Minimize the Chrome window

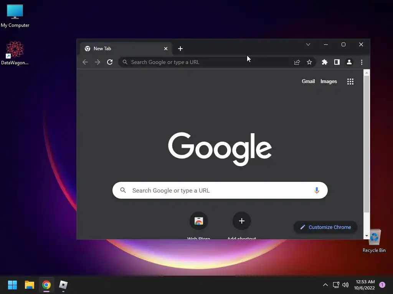[326, 44]
